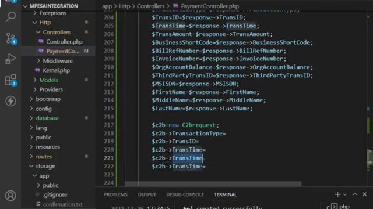Open the .gitignore file
The image size is (373, 209).
tap(55, 194)
